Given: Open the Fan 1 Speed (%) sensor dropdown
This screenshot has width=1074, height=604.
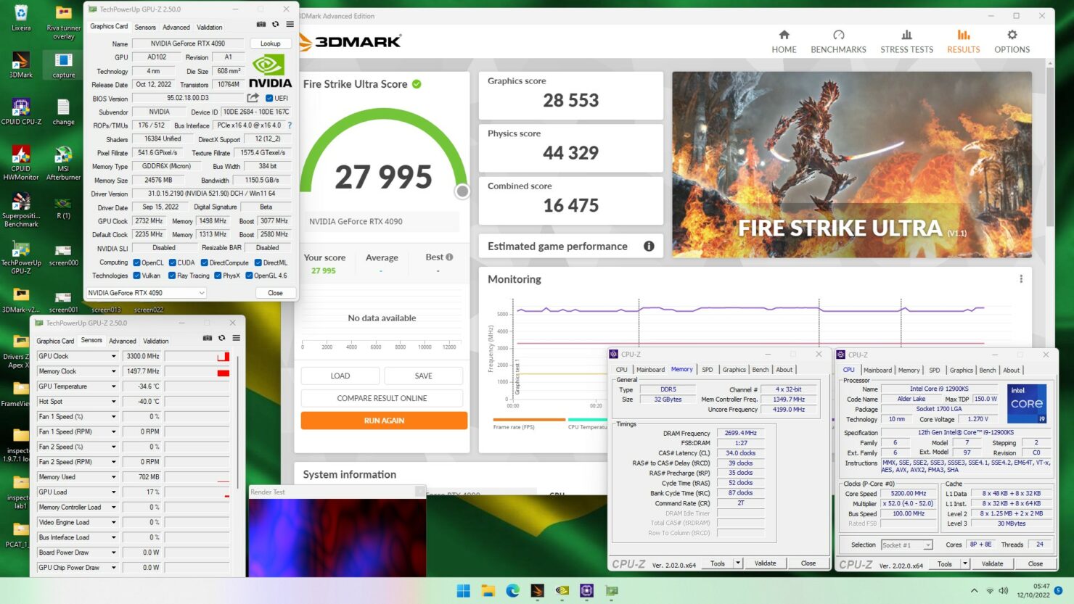Looking at the screenshot, I should (x=113, y=417).
